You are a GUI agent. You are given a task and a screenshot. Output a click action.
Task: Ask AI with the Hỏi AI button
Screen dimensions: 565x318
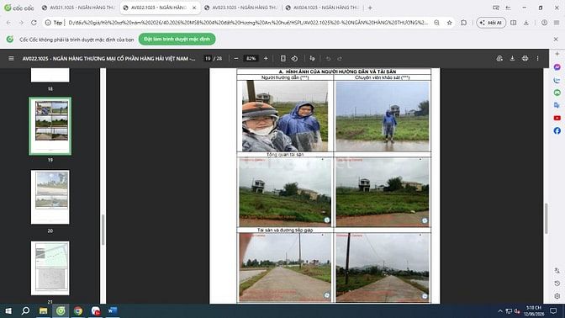pyautogui.click(x=491, y=23)
